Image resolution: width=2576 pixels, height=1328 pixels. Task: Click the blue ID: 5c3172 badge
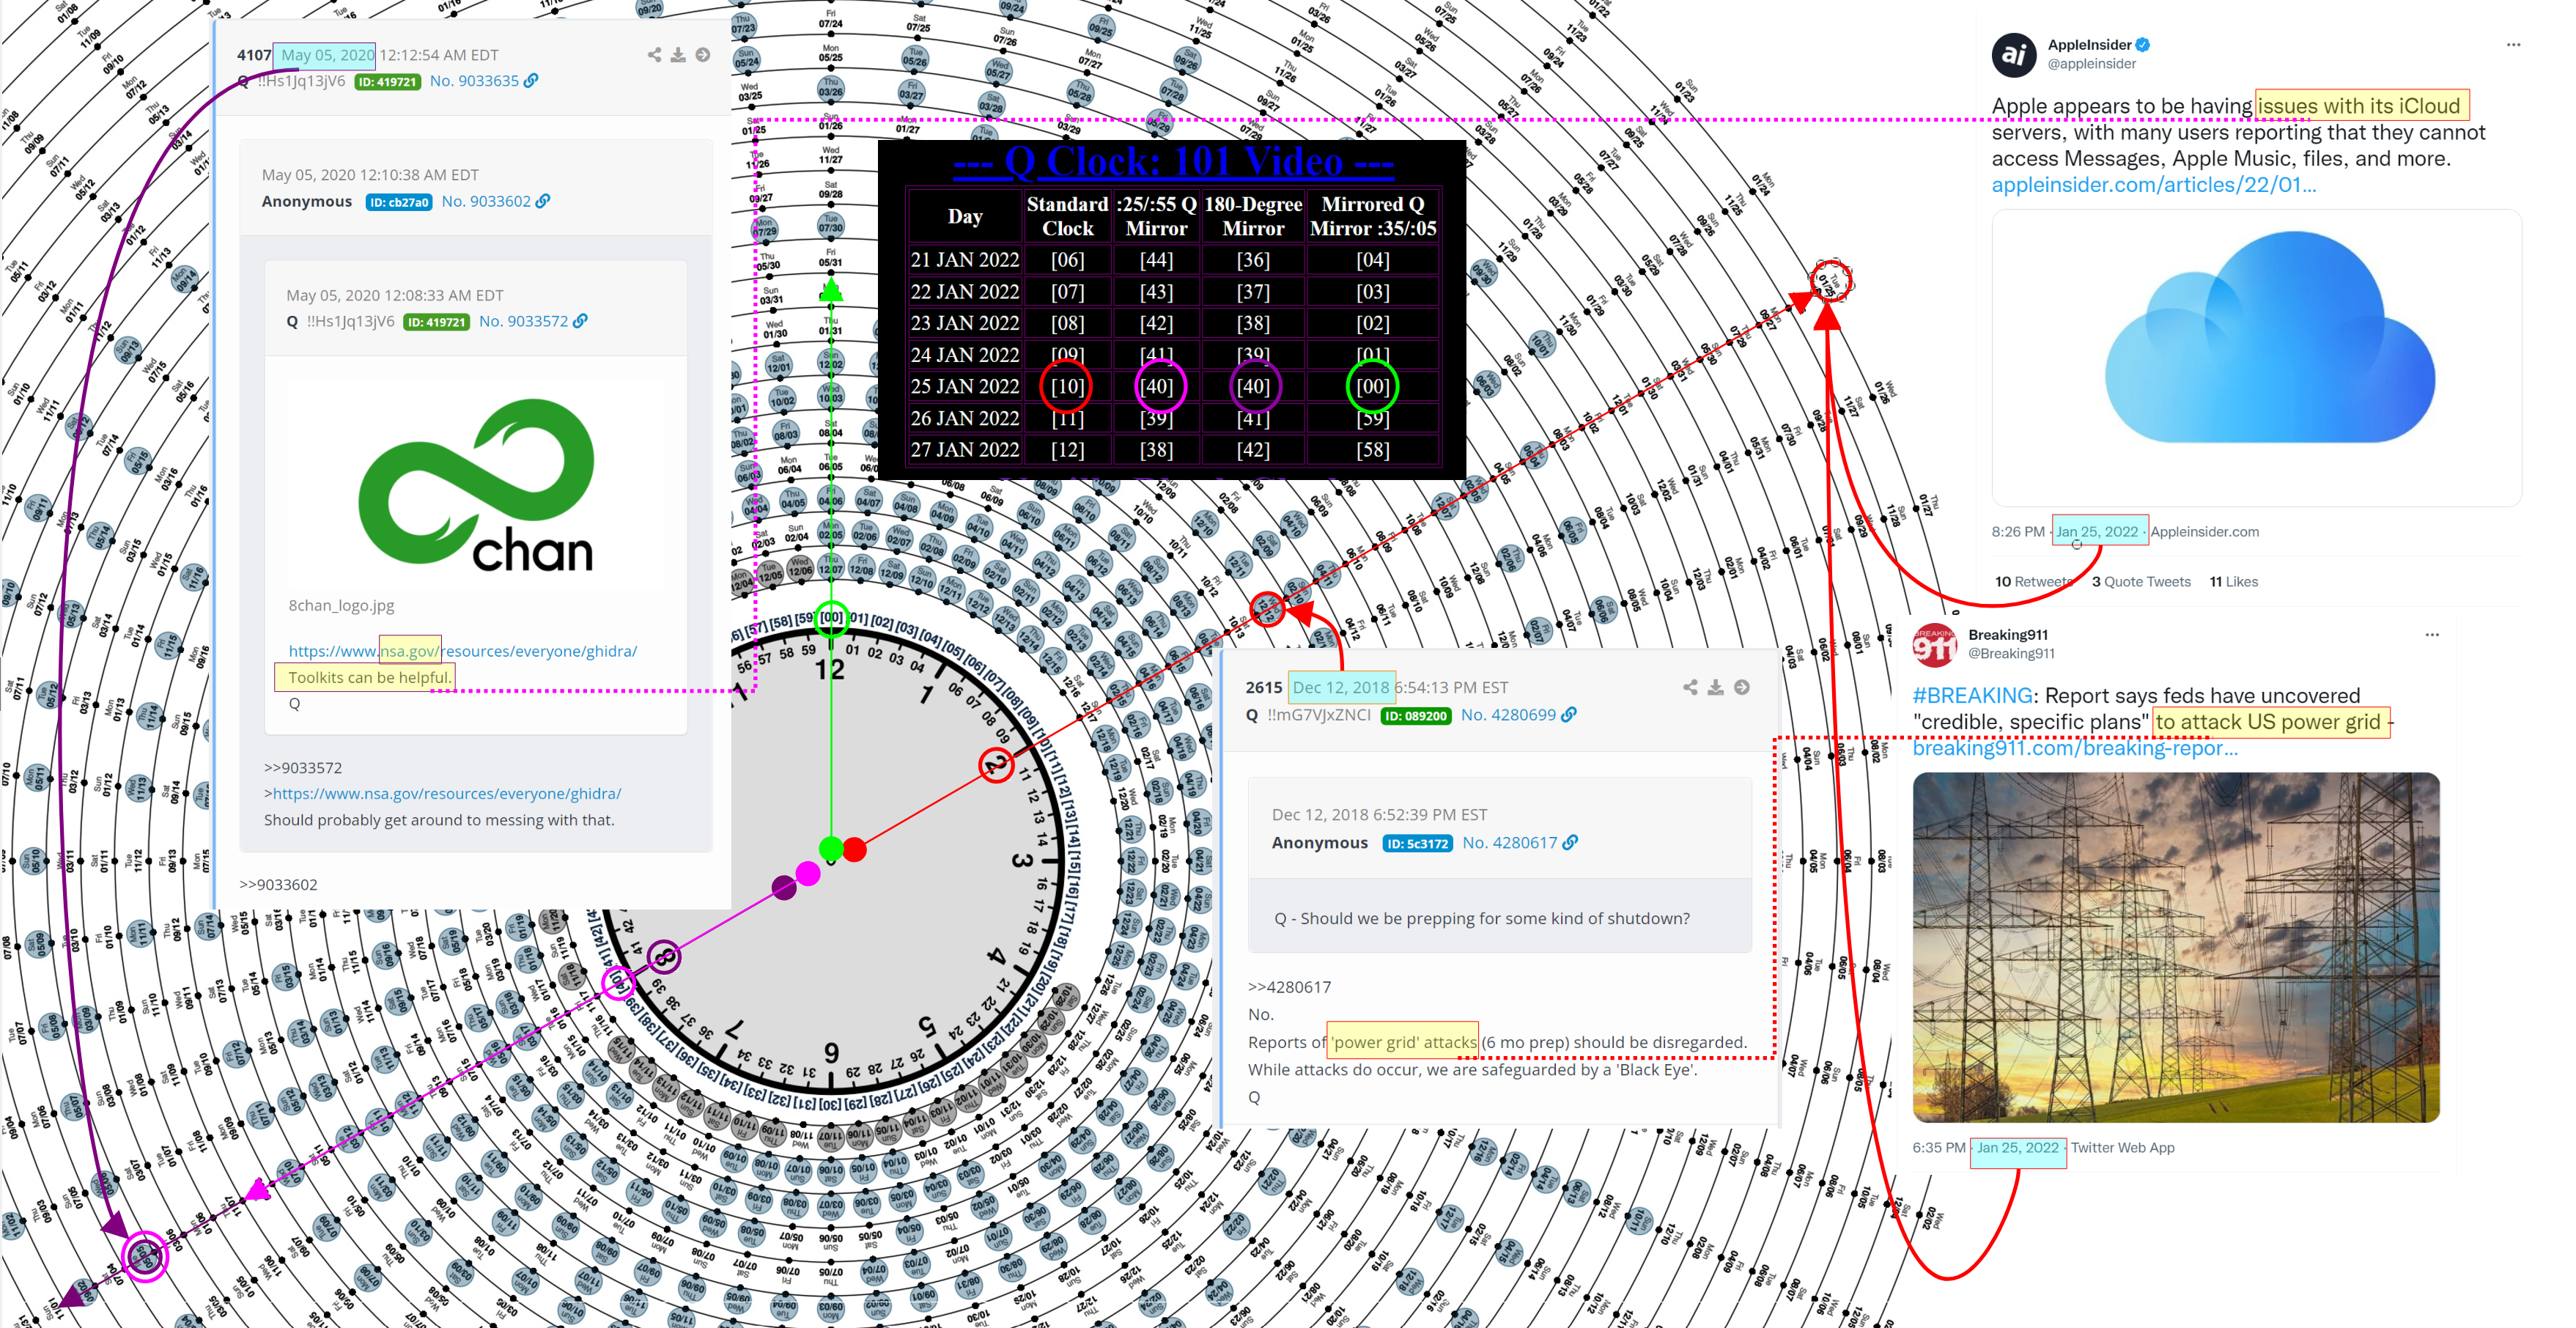(1417, 844)
